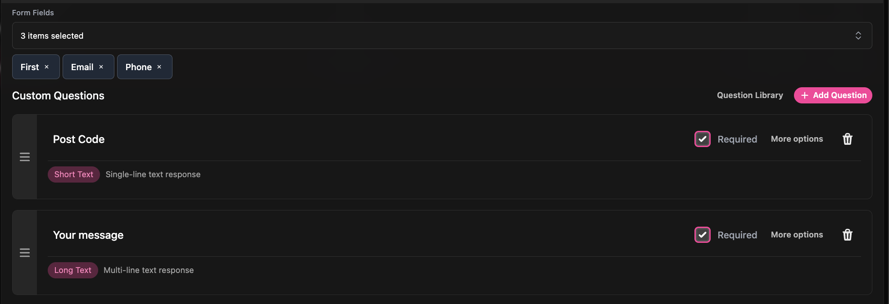
Task: Delete the Post Code question
Action: point(847,139)
